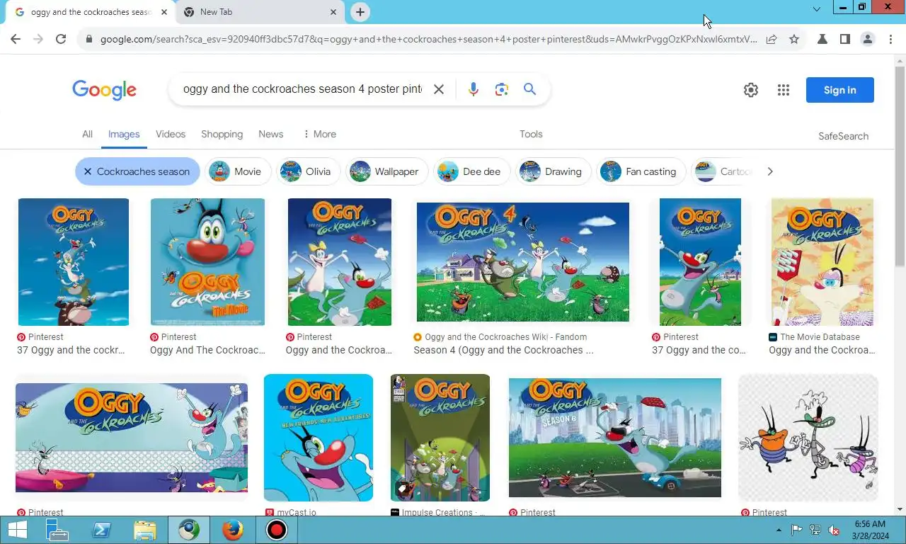The width and height of the screenshot is (906, 544).
Task: Click into the Google search box
Action: coord(302,89)
